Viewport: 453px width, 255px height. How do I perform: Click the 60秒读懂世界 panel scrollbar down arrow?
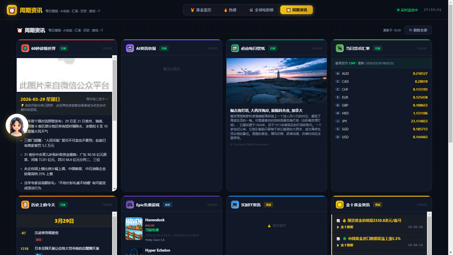pyautogui.click(x=115, y=189)
